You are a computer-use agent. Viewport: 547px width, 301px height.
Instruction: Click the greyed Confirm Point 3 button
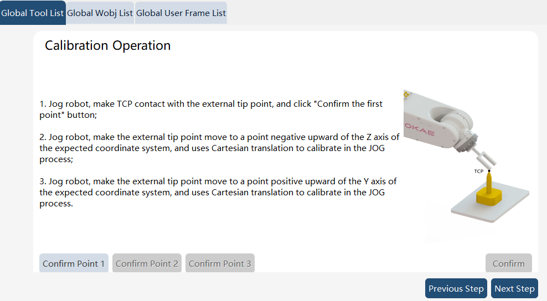pos(220,263)
